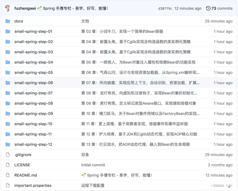The height and width of the screenshot is (191, 238).
Task: Click the important.properties file icon
Action: pos(8,185)
